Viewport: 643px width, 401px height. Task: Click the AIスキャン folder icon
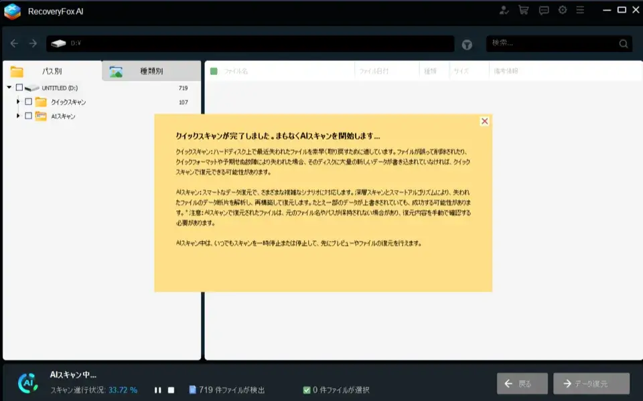(41, 116)
